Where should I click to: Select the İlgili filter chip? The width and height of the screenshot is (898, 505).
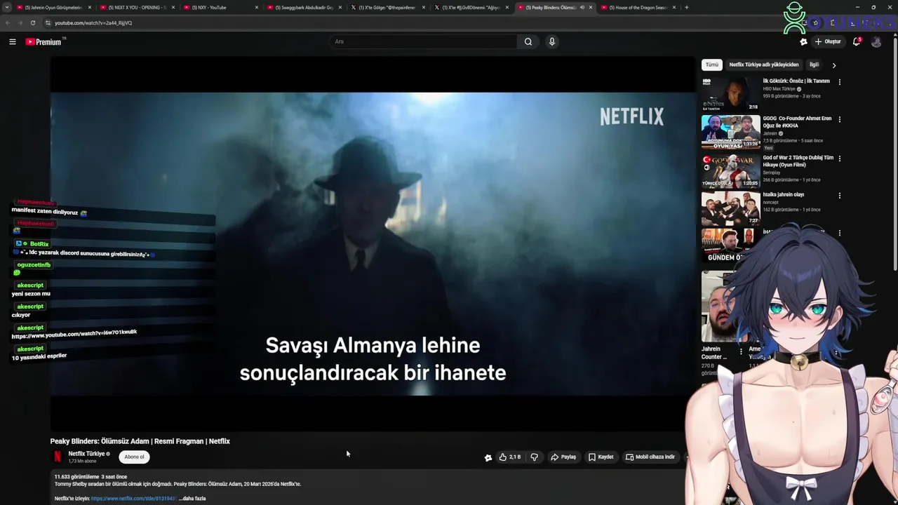click(x=814, y=65)
